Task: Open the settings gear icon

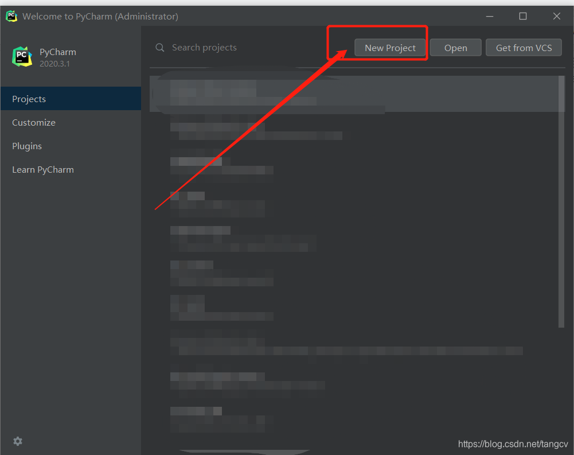Action: point(18,441)
